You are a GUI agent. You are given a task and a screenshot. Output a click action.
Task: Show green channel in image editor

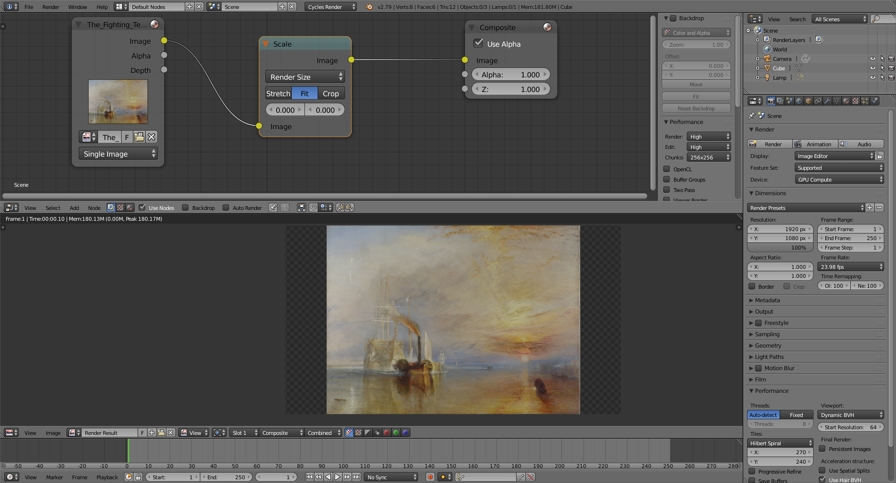click(396, 433)
